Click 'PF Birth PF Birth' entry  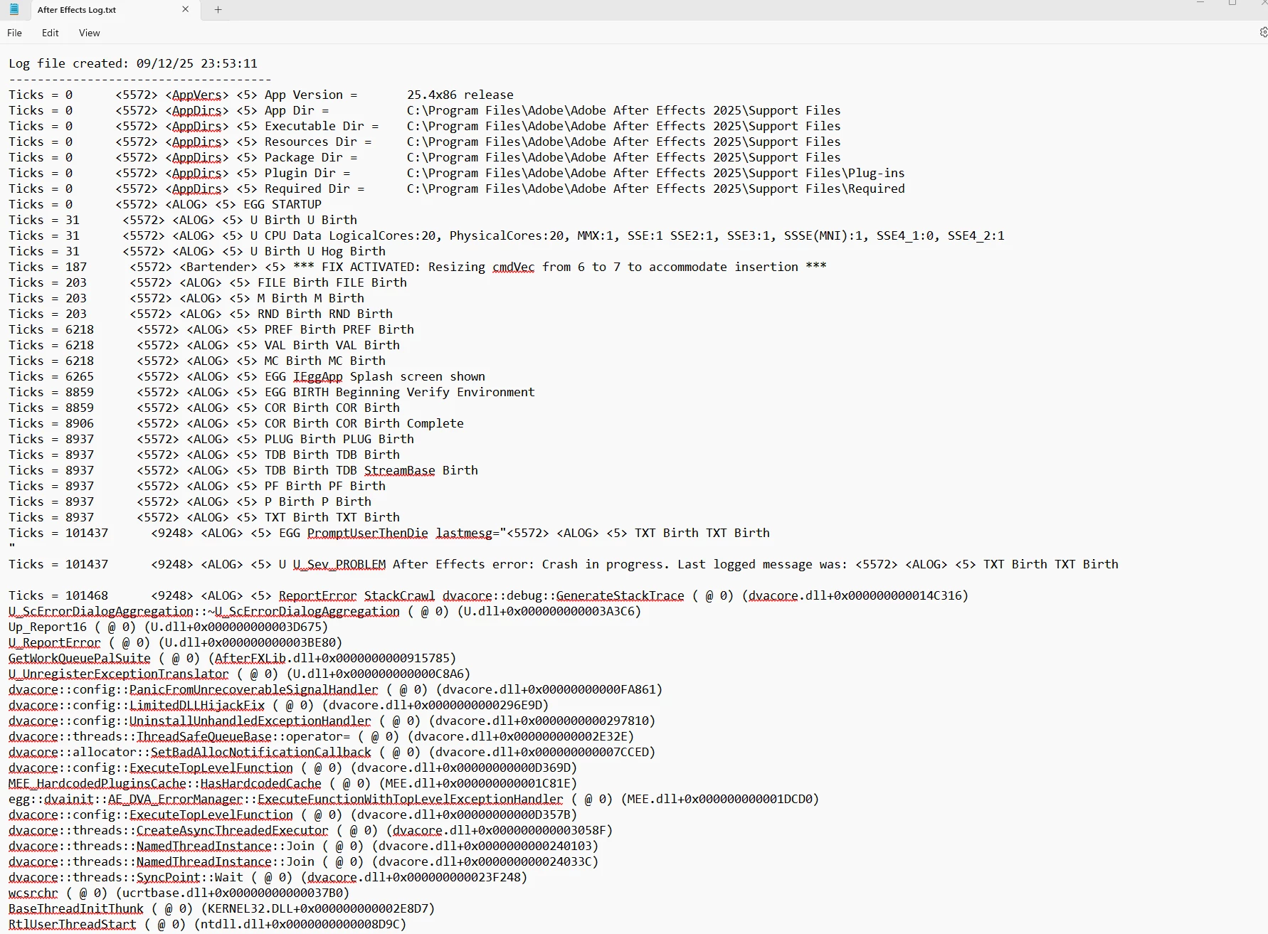(x=325, y=486)
